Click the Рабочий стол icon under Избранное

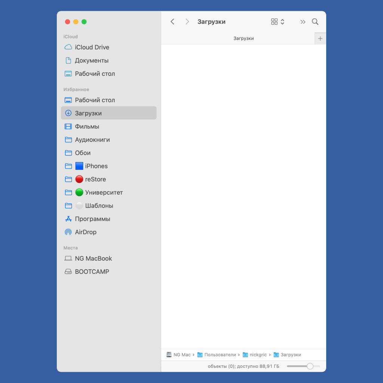[x=68, y=100]
